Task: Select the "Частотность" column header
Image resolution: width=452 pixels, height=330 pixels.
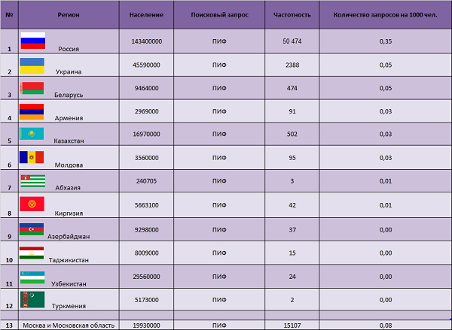Action: pos(292,15)
